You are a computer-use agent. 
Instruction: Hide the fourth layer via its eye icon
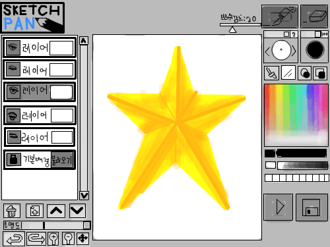(x=13, y=115)
